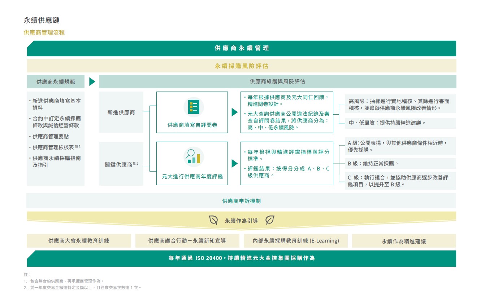Select the 供應商維護與風險評估 header bar
The height and width of the screenshot is (293, 481).
pyautogui.click(x=277, y=82)
